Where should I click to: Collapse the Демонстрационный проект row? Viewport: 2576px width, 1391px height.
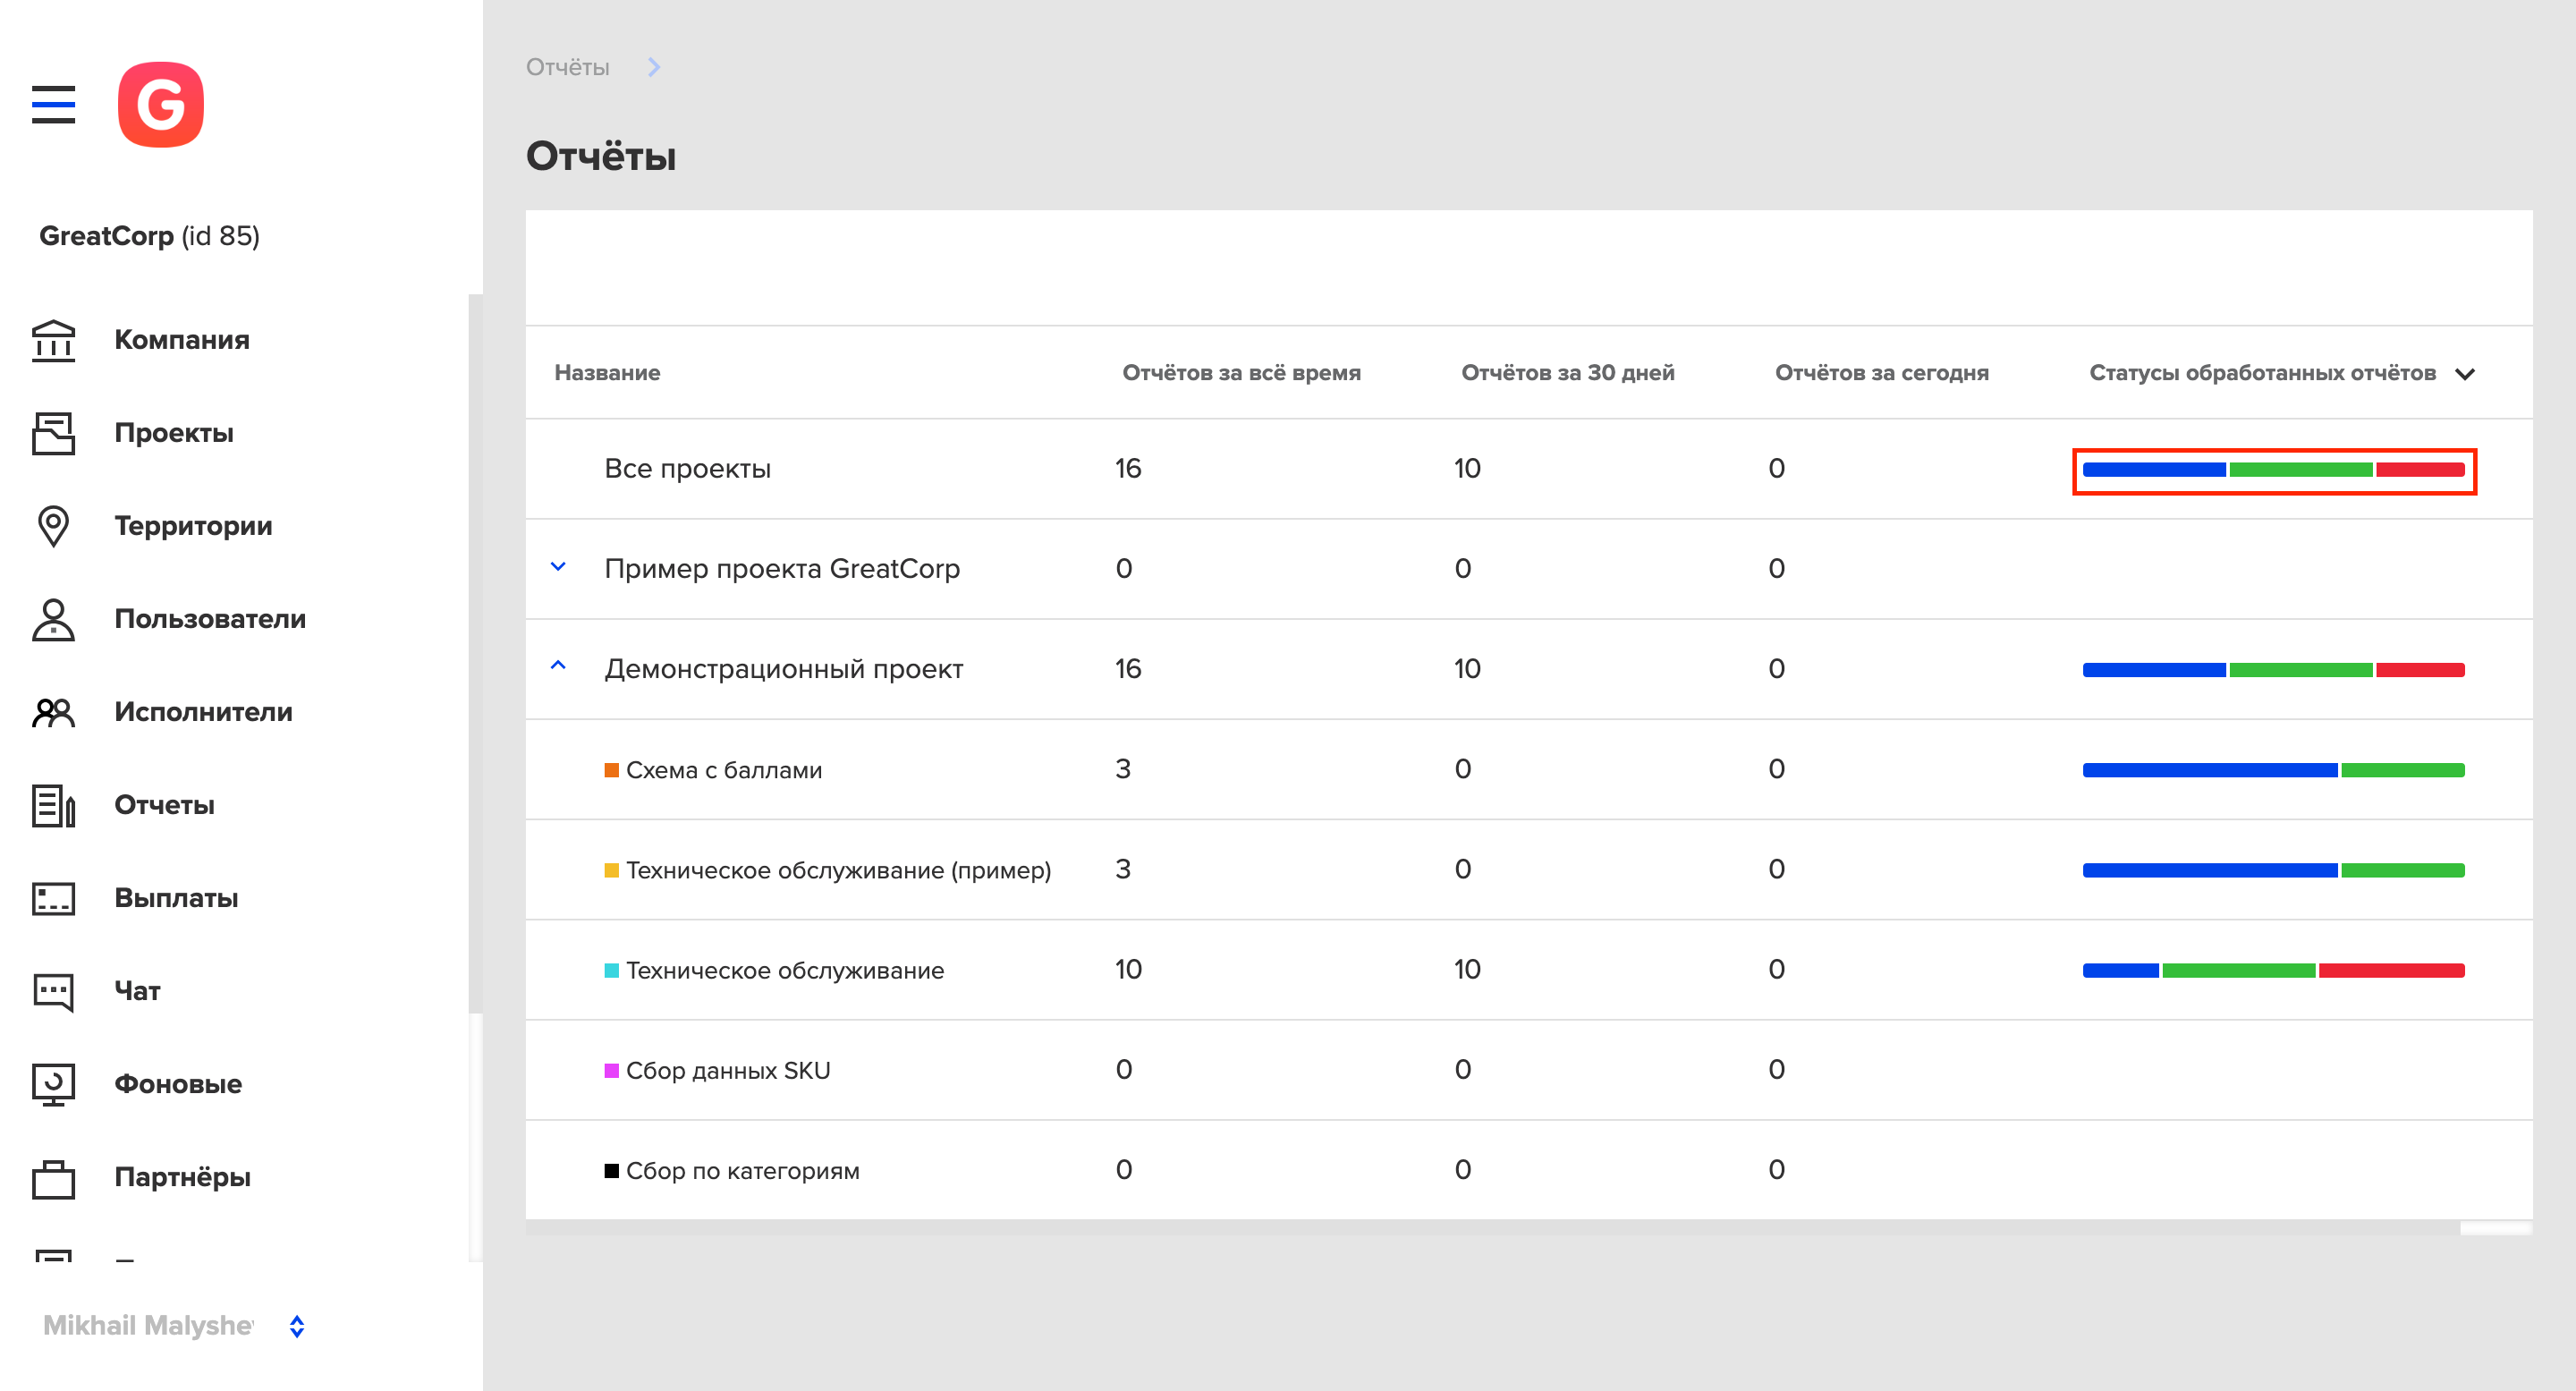coord(558,666)
